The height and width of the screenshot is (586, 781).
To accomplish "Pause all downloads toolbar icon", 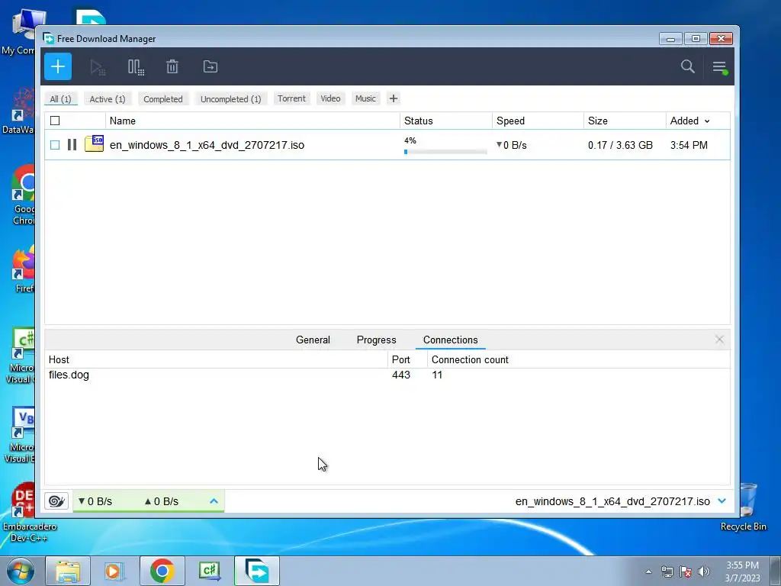I will 136,67.
